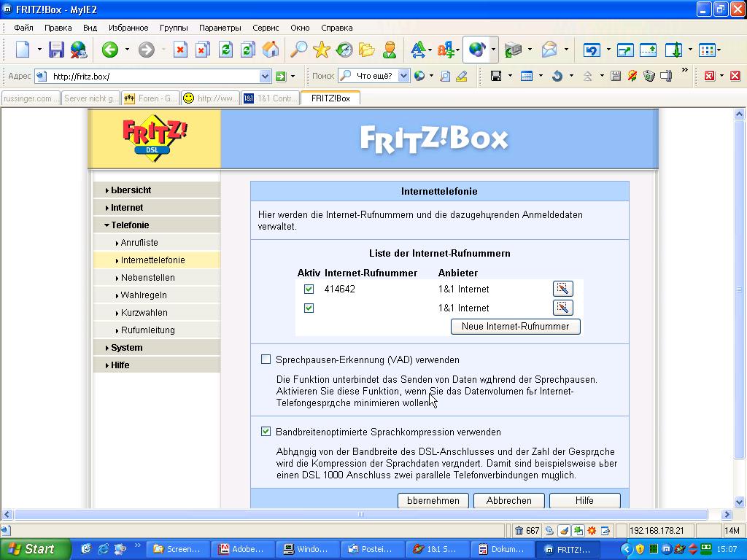The width and height of the screenshot is (747, 560).
Task: Click the http://fritz.box/ address field
Action: [x=155, y=76]
